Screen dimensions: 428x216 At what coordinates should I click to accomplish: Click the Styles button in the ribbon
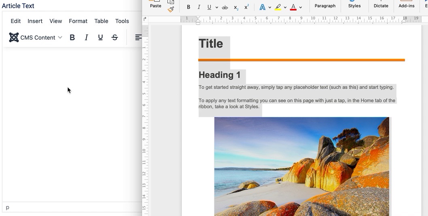(x=354, y=6)
